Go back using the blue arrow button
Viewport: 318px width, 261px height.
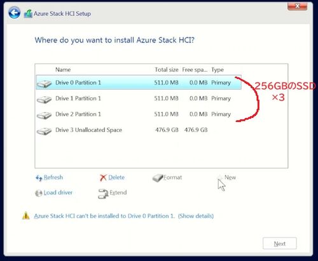coord(15,13)
